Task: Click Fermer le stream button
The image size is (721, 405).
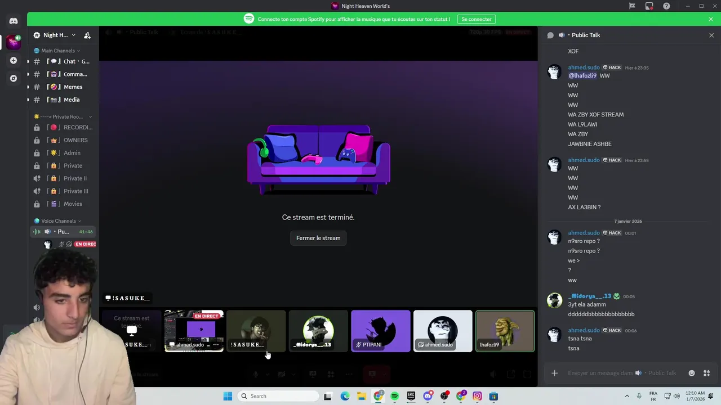Action: point(318,238)
